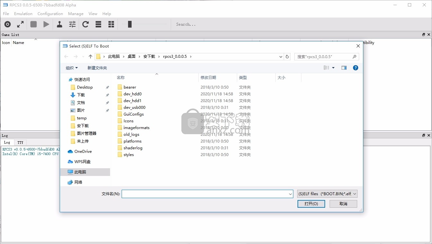Select temp folder in navigation pane
The width and height of the screenshot is (432, 244).
82,118
